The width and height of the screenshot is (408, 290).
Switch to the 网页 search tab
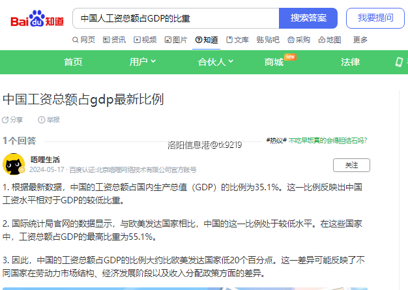click(x=83, y=40)
